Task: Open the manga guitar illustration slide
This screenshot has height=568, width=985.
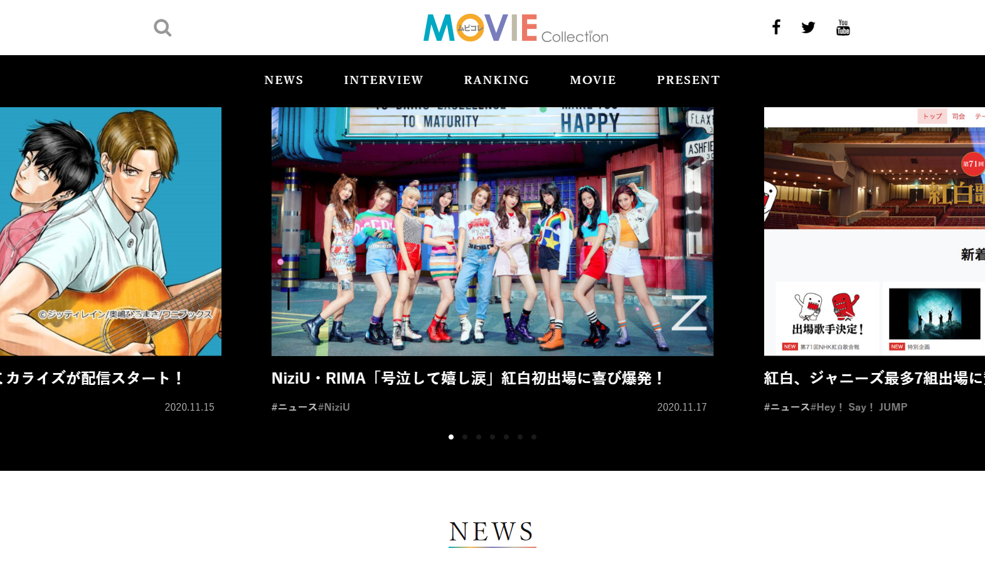Action: click(x=110, y=231)
